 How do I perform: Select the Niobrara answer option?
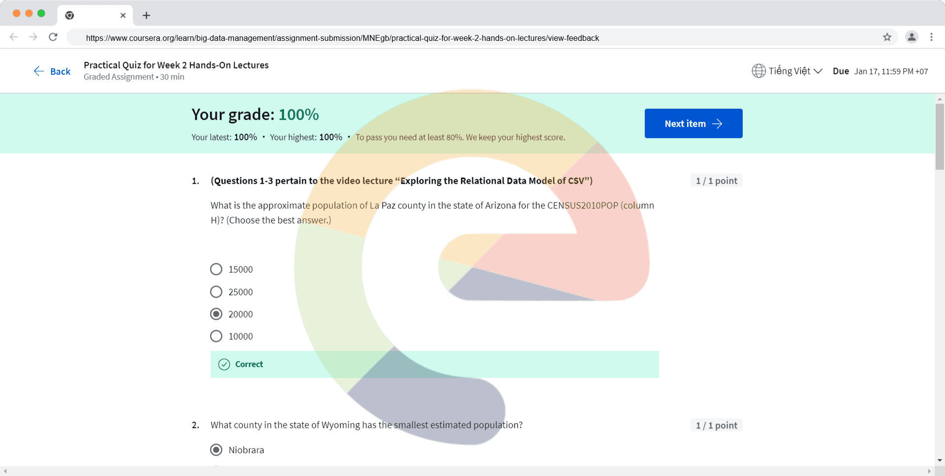coord(216,450)
